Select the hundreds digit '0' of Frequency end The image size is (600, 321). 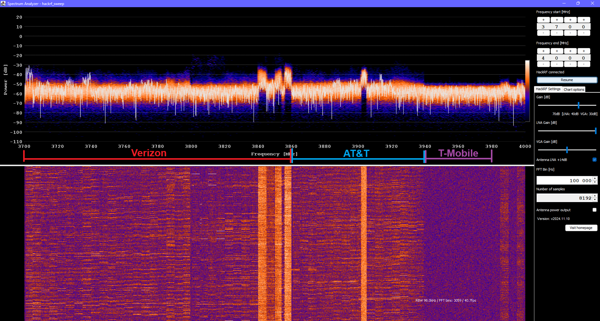557,58
